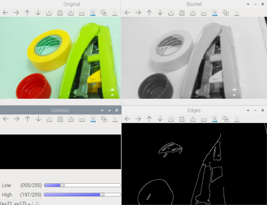Fit image to window in Controls toolbar
Viewport: 267px width, 205px height.
tap(60, 119)
